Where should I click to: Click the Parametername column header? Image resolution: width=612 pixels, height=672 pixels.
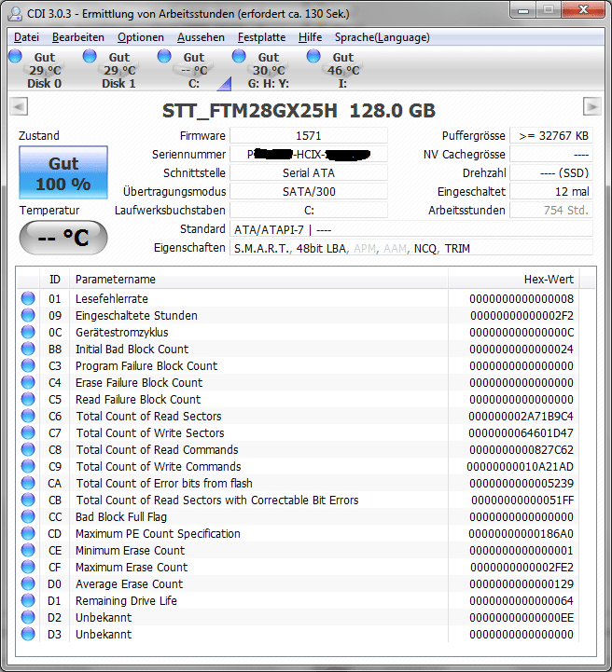(259, 280)
